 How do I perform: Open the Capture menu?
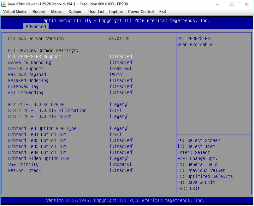116,12
